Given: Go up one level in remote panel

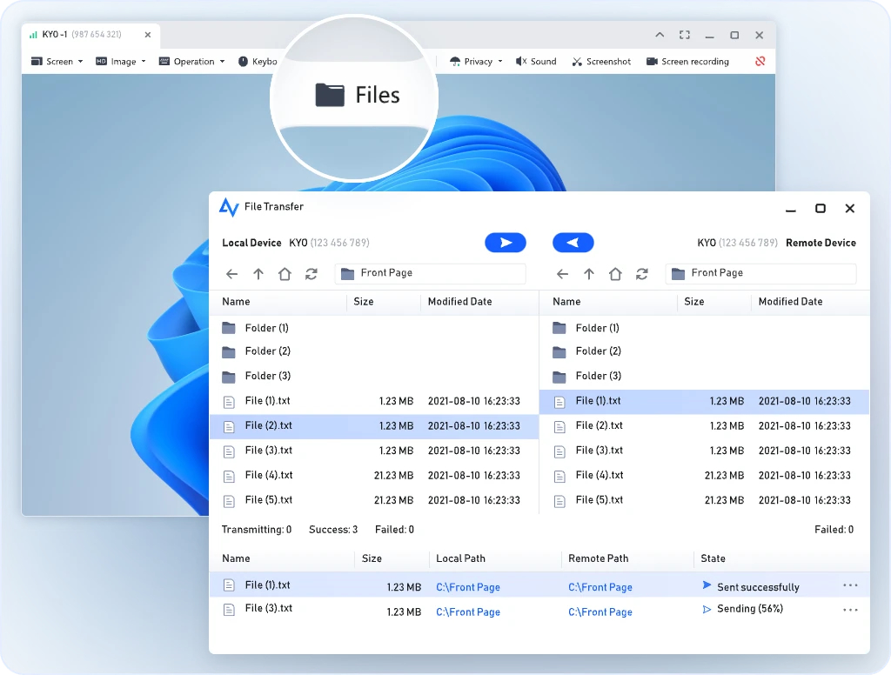Looking at the screenshot, I should point(589,274).
